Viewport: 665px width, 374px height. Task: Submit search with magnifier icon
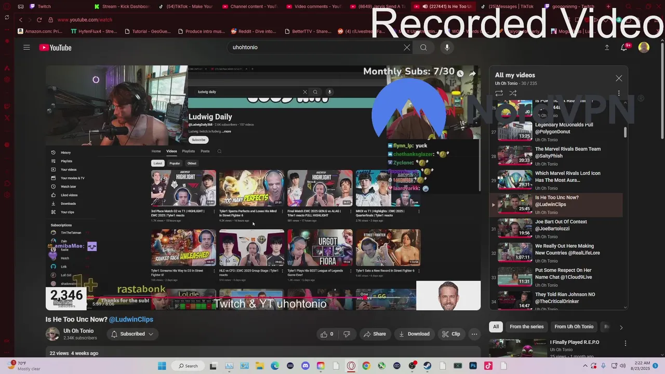[x=423, y=47]
